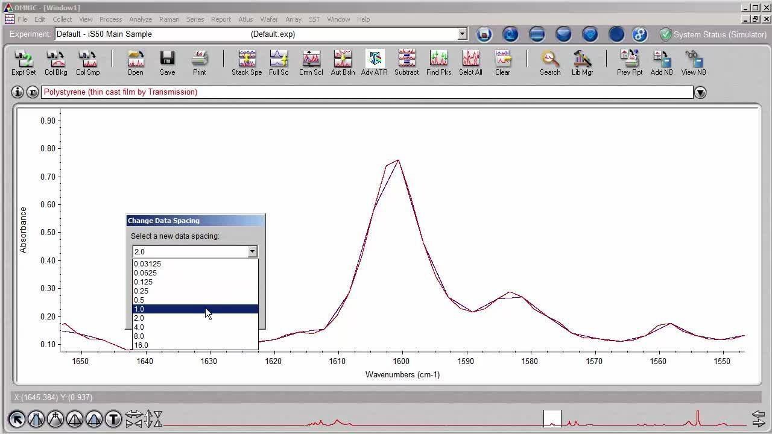Select the arrow selection tool in palette
The width and height of the screenshot is (772, 434).
(x=17, y=418)
